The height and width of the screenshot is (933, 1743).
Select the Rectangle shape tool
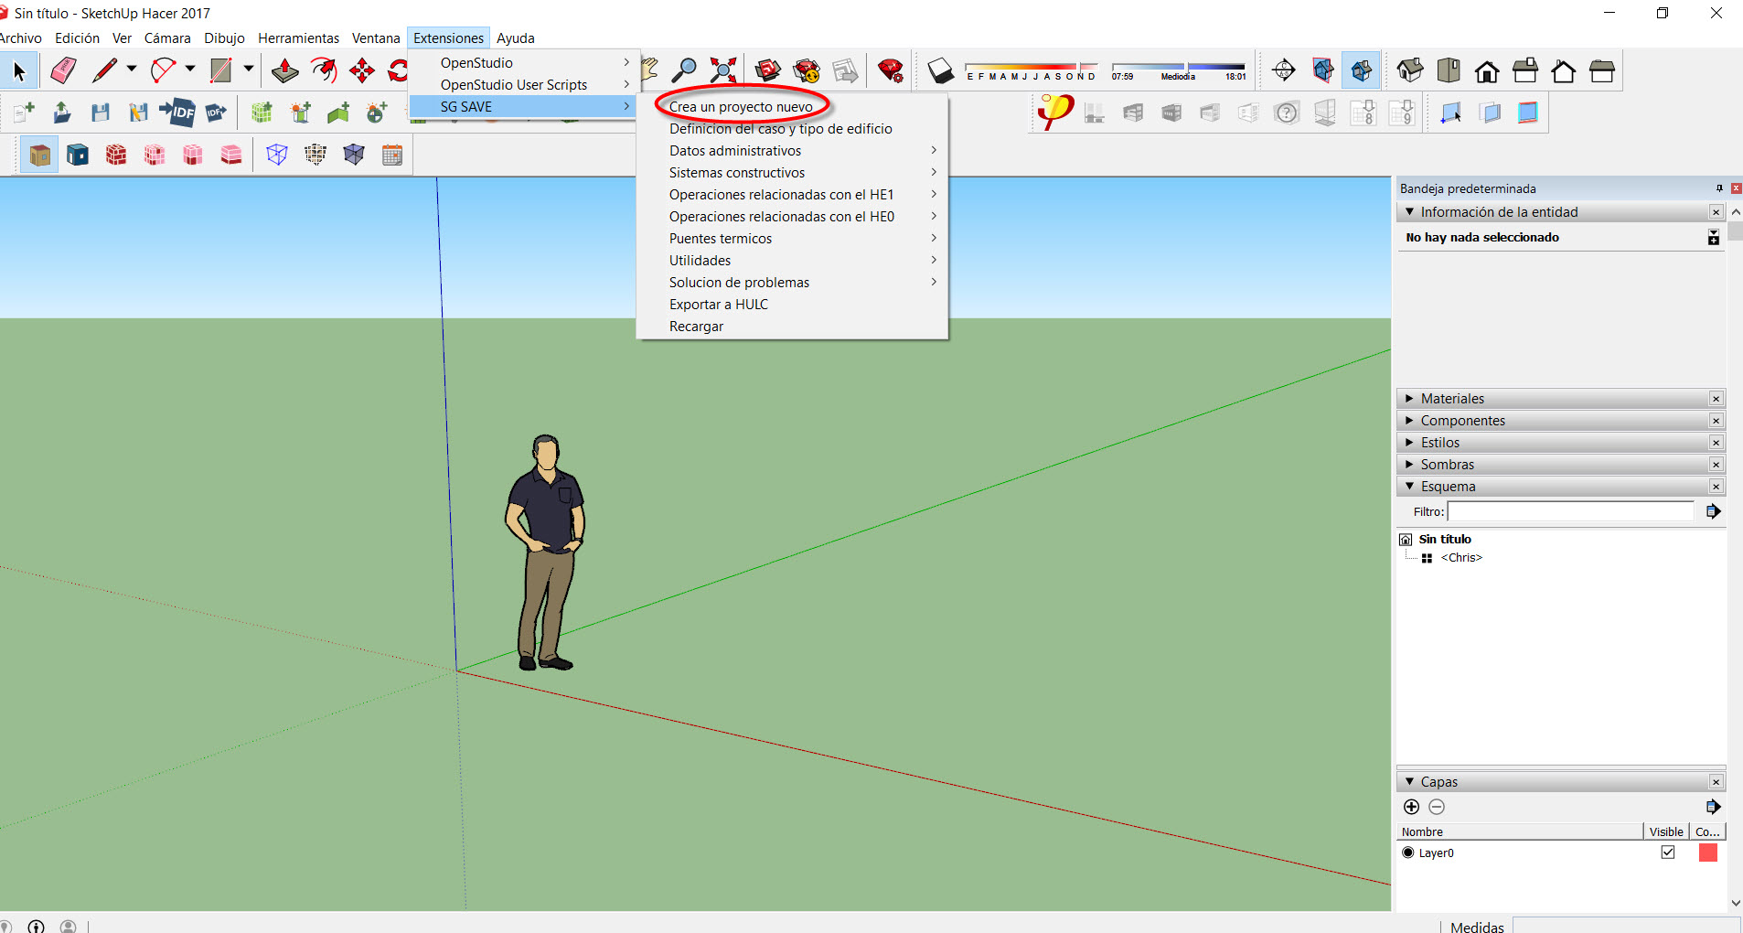point(221,70)
